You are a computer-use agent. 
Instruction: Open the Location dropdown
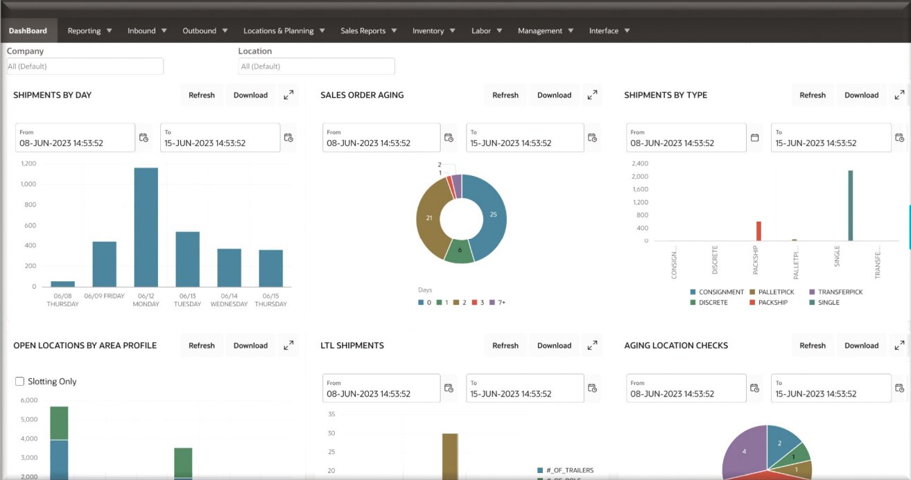pos(316,66)
